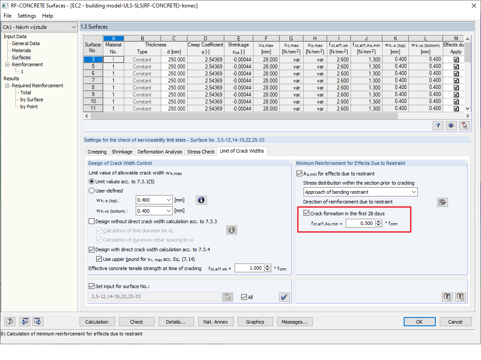Click the previous-window navigation icon at bottom left

point(25,321)
